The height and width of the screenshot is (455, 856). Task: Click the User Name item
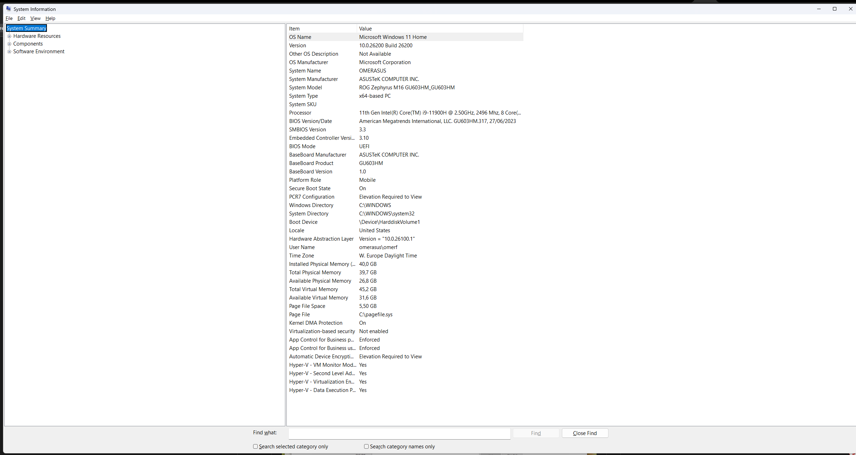click(302, 247)
